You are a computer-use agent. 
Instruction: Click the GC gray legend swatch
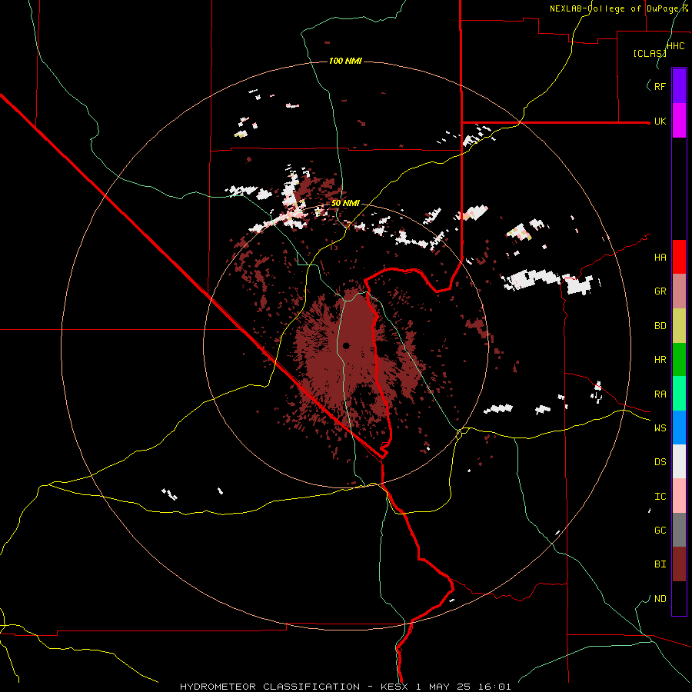[679, 530]
